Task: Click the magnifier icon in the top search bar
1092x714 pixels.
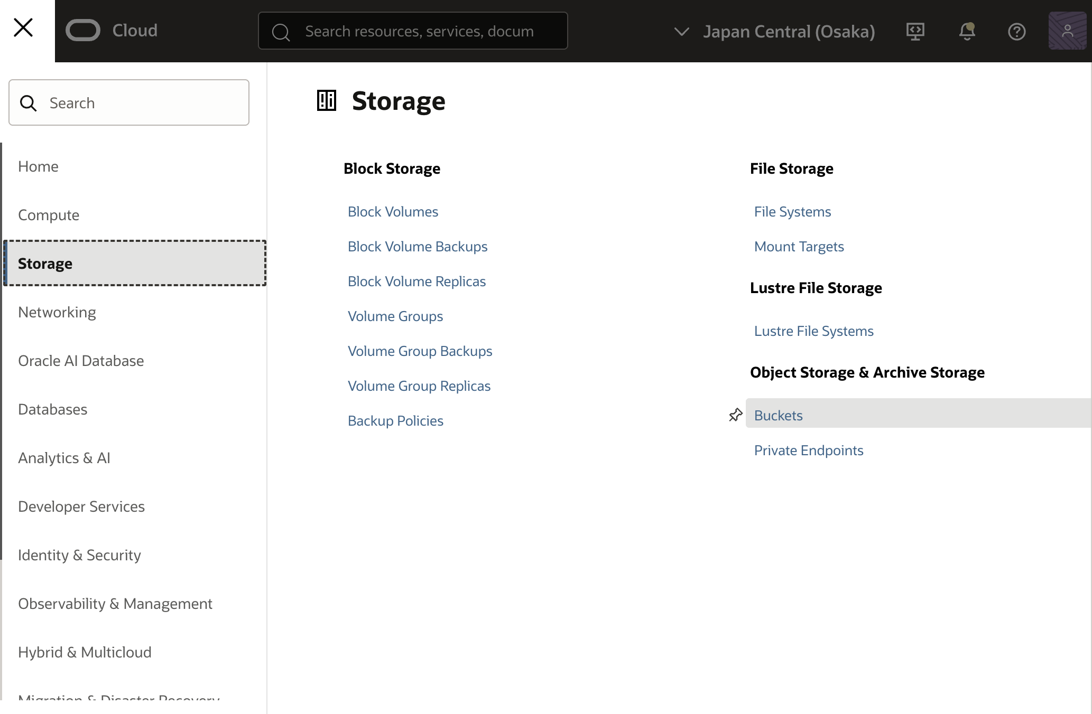Action: (x=281, y=31)
